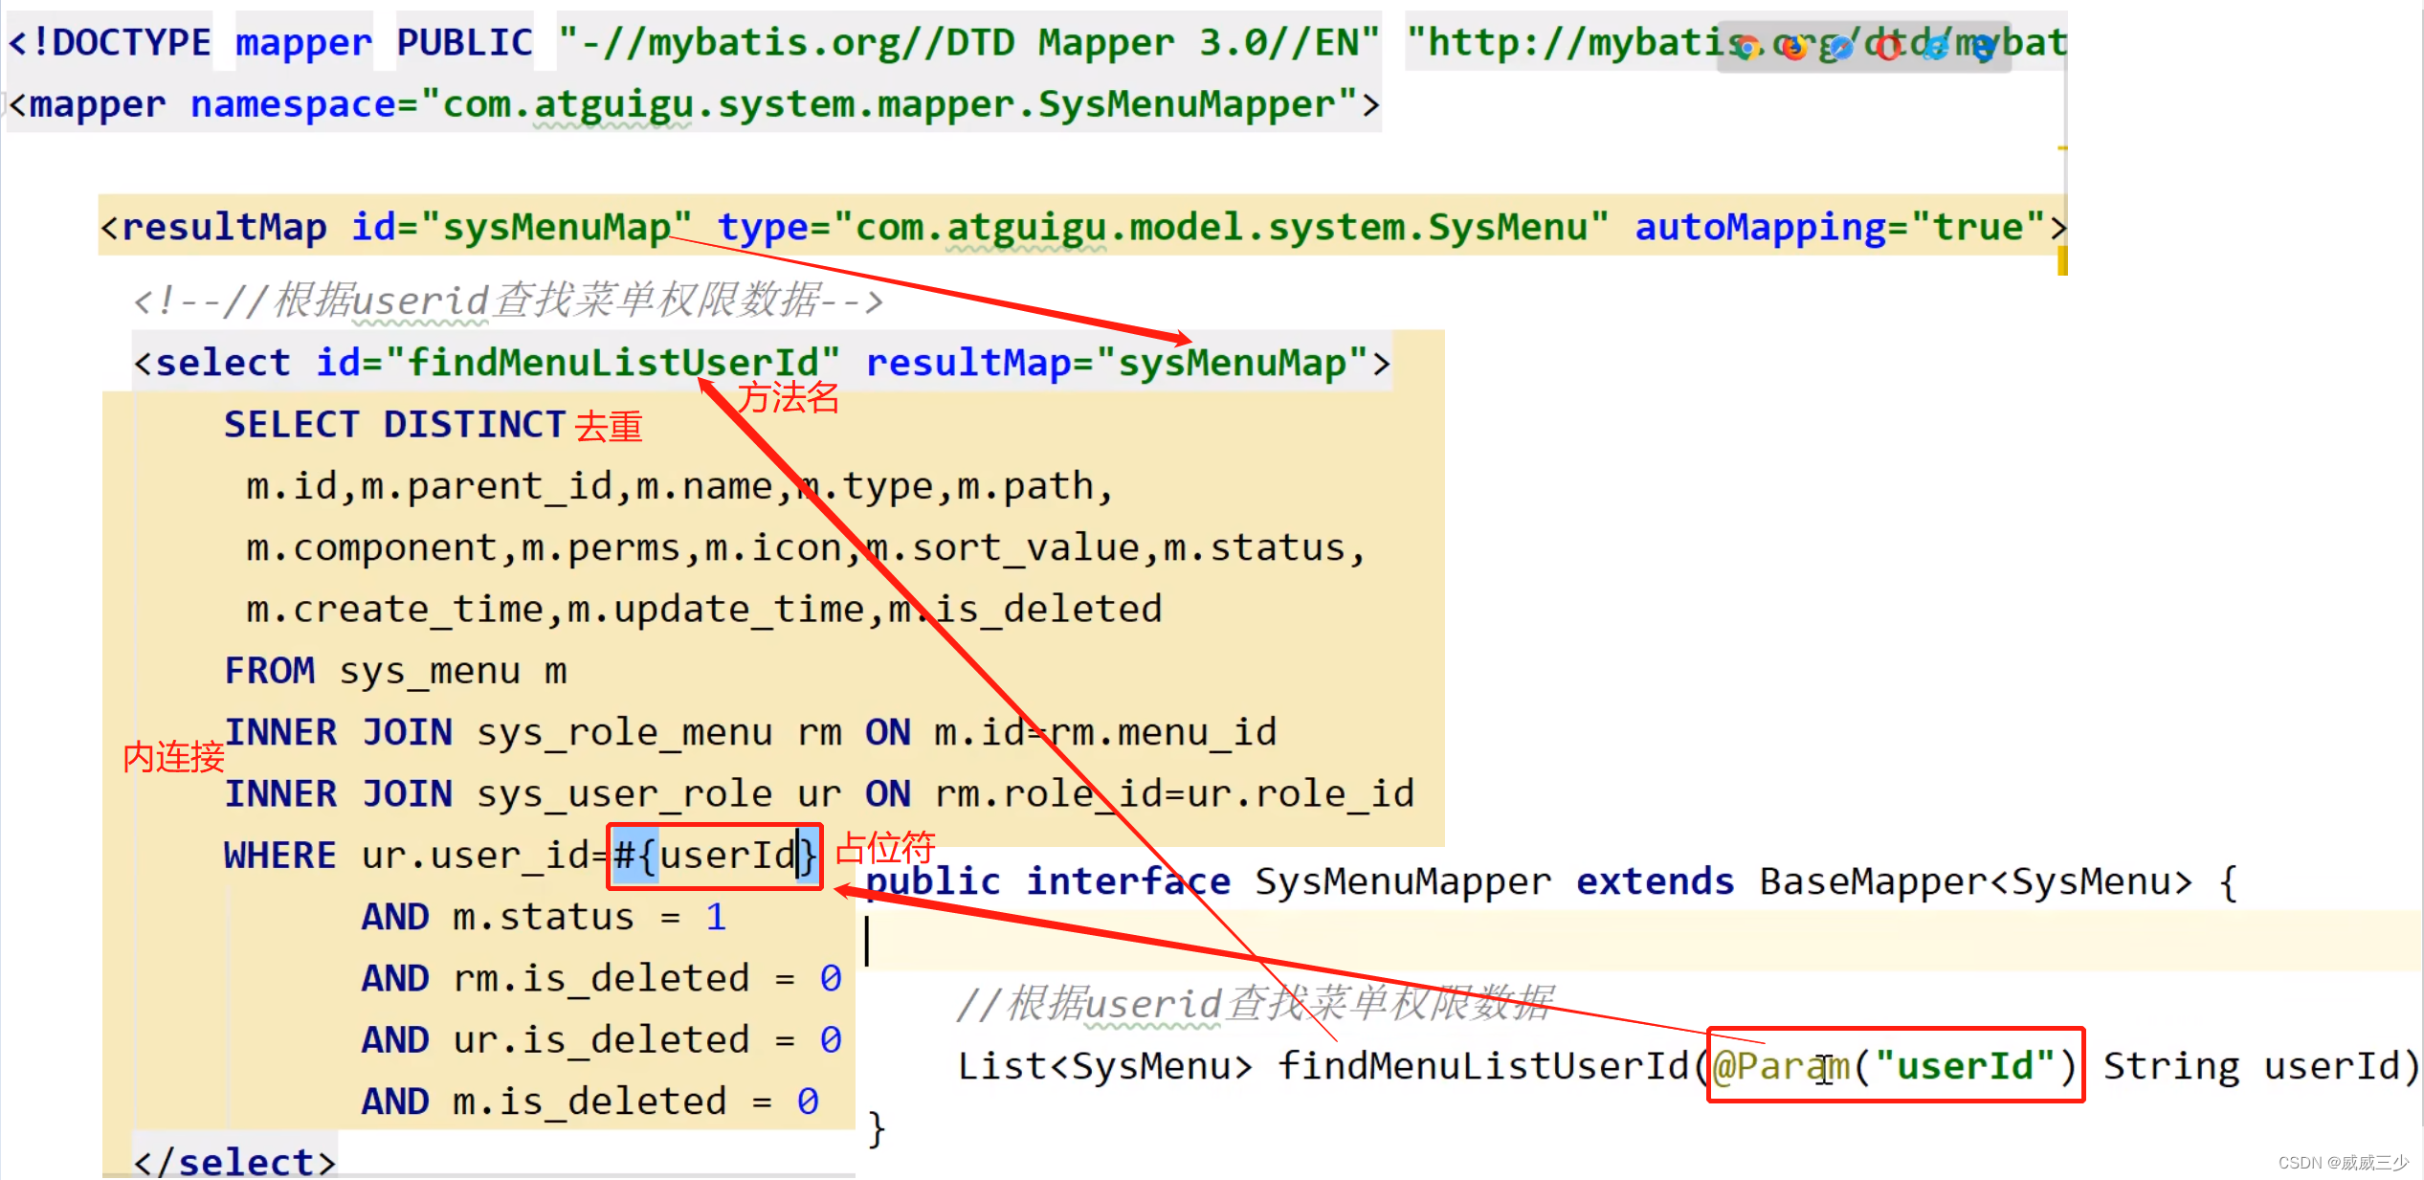Viewport: 2424px width, 1180px height.
Task: Click the INNER JOIN sys_role_menu line
Action: pyautogui.click(x=750, y=732)
